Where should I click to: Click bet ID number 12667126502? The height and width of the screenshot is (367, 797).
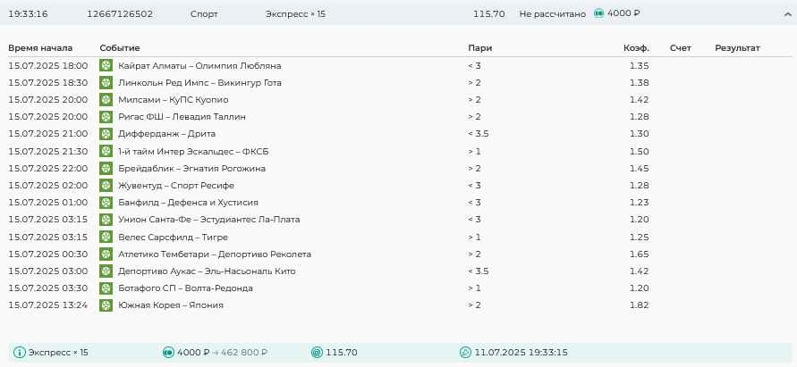click(x=120, y=14)
